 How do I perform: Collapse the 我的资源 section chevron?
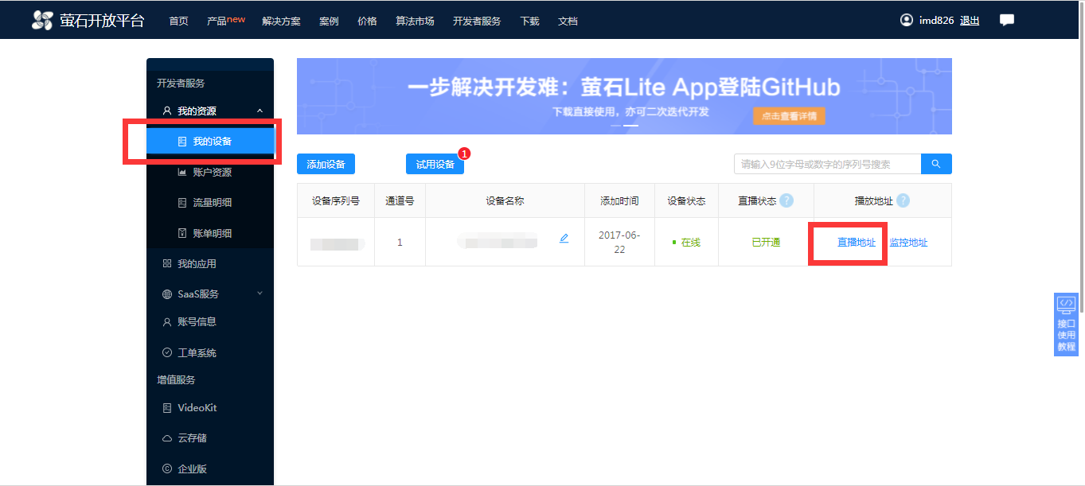[260, 111]
